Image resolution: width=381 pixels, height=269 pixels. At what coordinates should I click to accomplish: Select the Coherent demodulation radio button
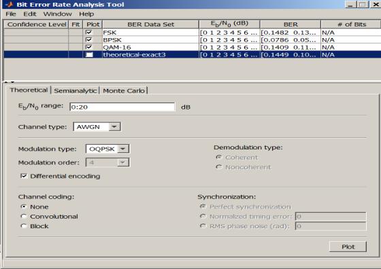pos(219,157)
